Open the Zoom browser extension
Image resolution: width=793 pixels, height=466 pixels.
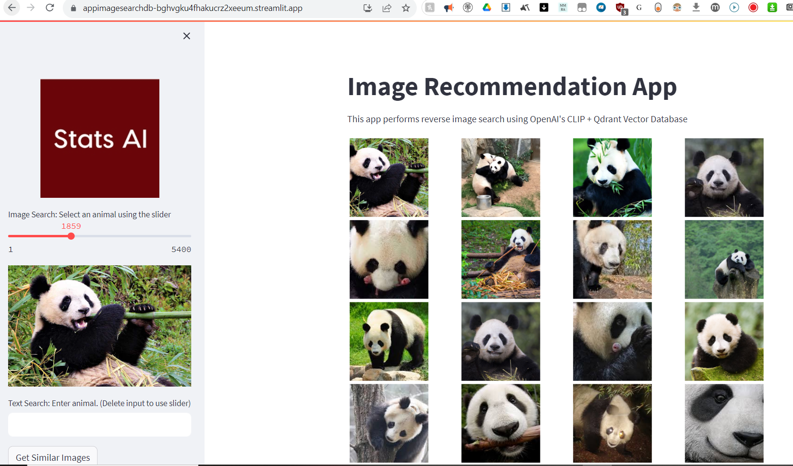click(x=601, y=7)
